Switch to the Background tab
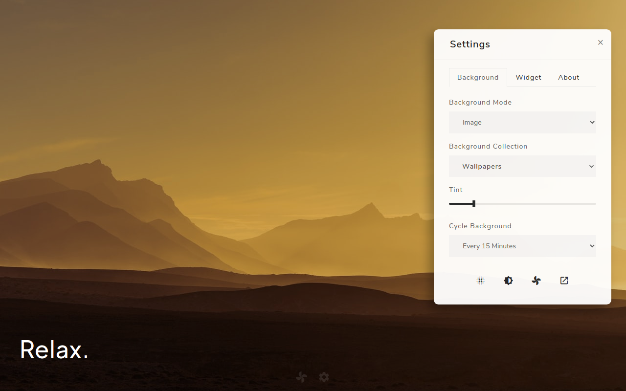The height and width of the screenshot is (391, 626). pos(478,77)
